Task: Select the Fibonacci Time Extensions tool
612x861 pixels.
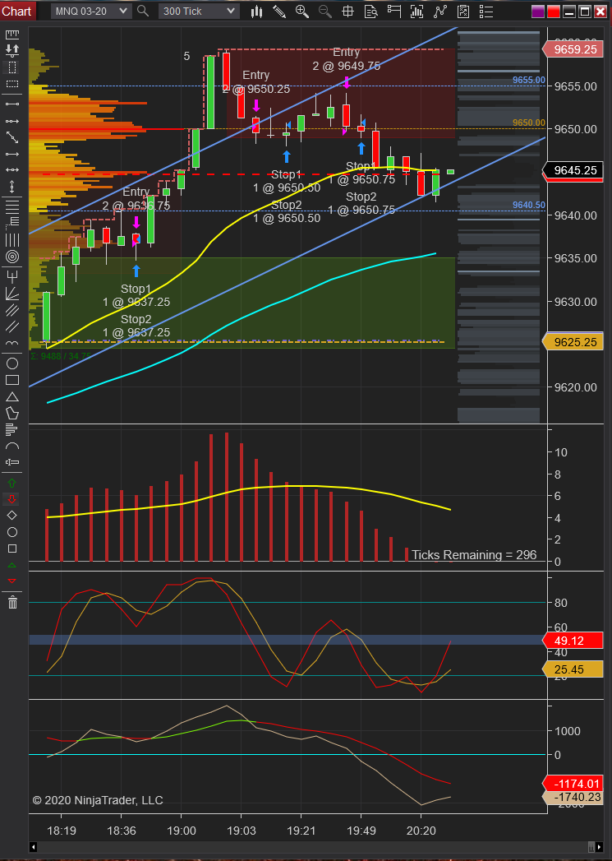Action: (x=12, y=240)
